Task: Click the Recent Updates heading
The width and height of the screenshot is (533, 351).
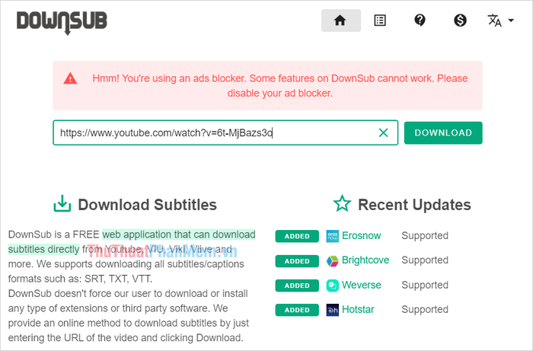Action: (414, 205)
